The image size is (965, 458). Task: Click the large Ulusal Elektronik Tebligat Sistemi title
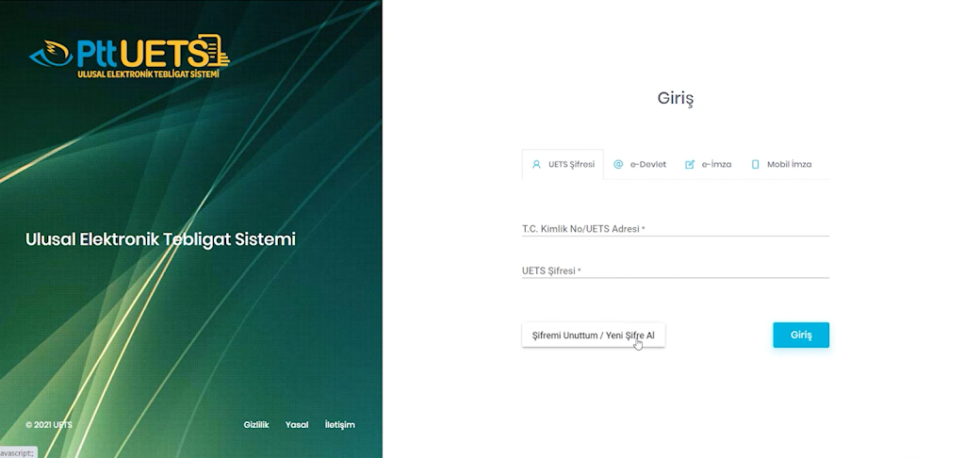(x=160, y=239)
